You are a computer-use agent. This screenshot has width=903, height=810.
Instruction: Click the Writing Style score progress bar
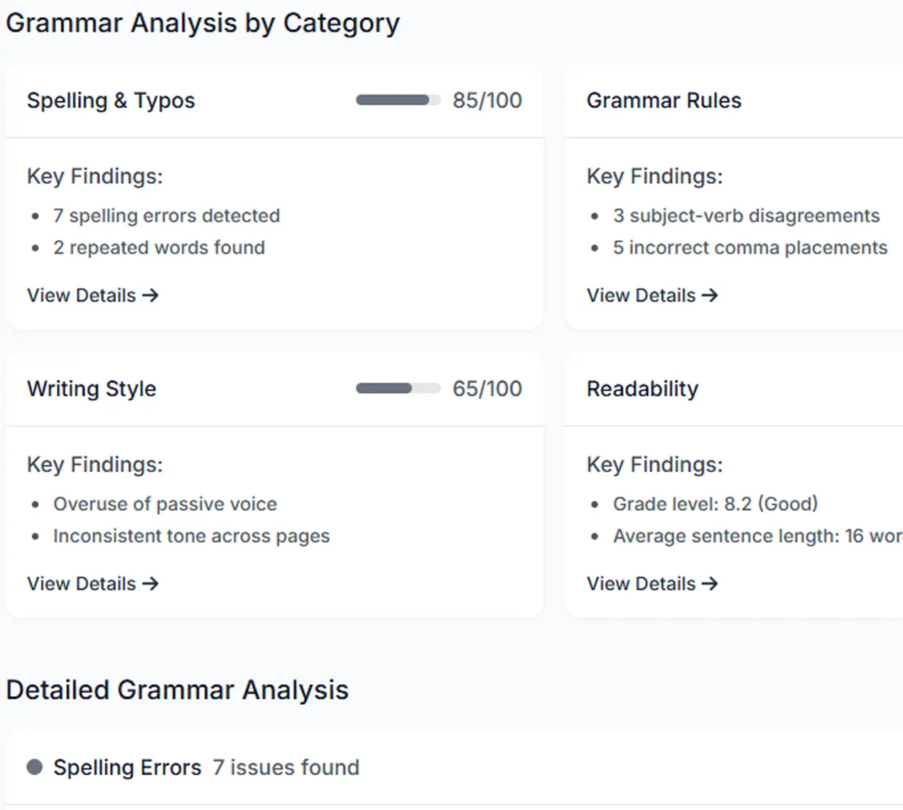(x=398, y=389)
